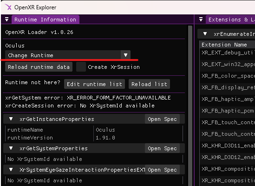Open the Extensions panel menu arrow
The image size is (255, 186).
201,20
